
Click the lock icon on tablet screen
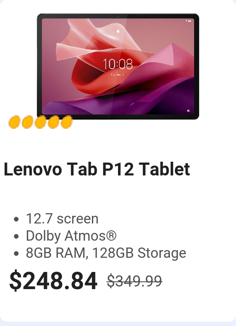tap(118, 31)
